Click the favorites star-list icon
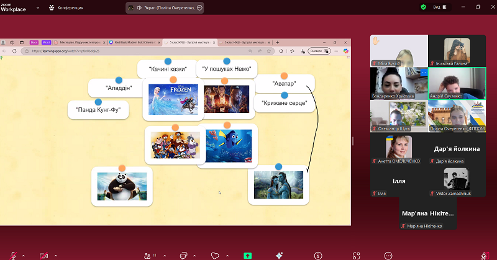This screenshot has height=260, width=497. coord(292,51)
